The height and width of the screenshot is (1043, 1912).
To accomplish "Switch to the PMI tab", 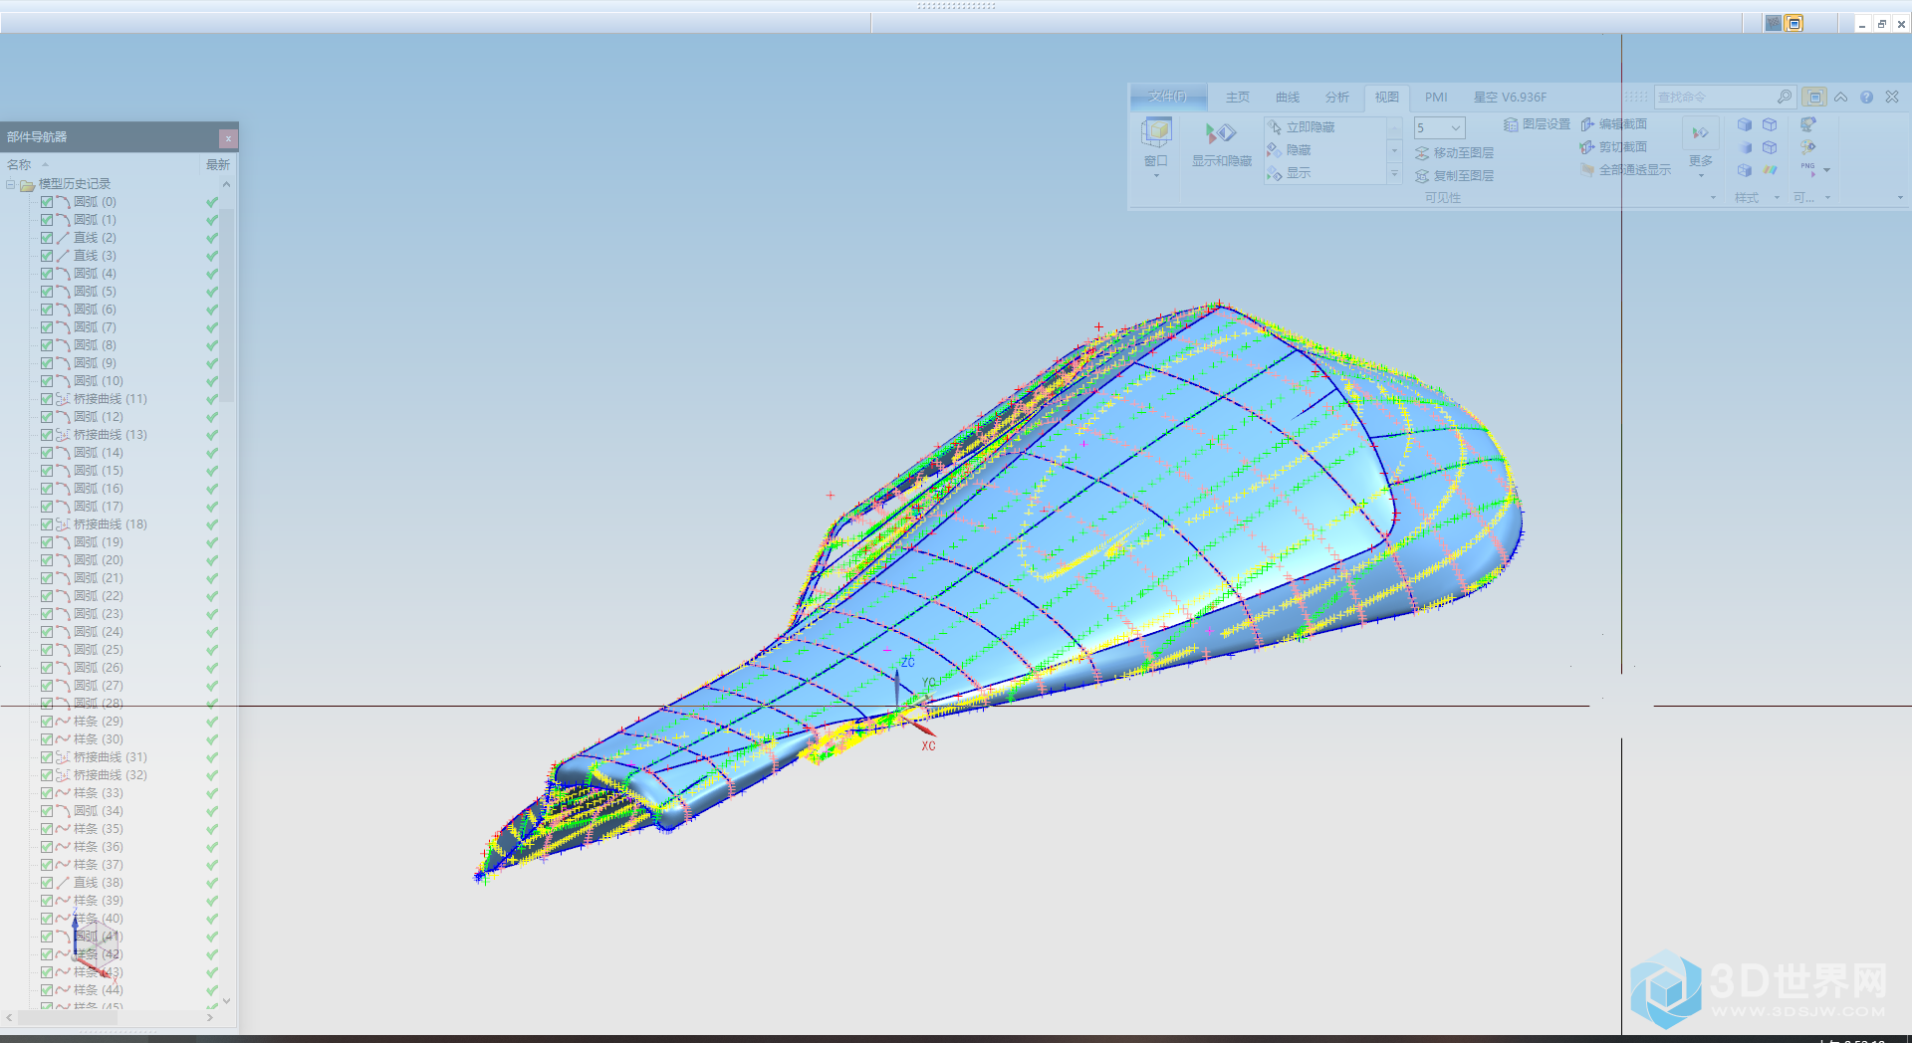I will (x=1436, y=98).
